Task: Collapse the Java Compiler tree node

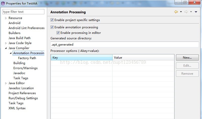Action: coord(6,48)
